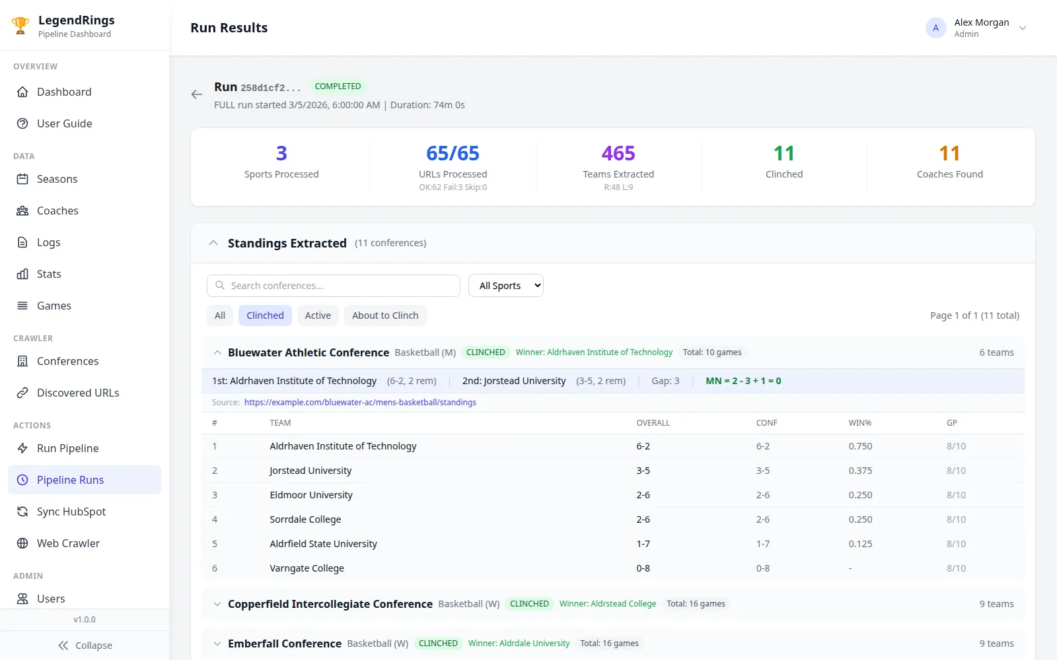
Task: Click Run Pipeline lightning icon
Action: [22, 448]
